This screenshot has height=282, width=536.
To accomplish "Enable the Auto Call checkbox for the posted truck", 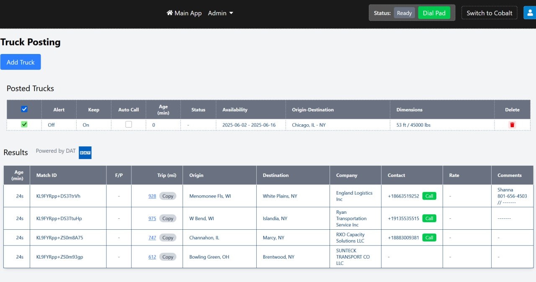I will (x=129, y=124).
